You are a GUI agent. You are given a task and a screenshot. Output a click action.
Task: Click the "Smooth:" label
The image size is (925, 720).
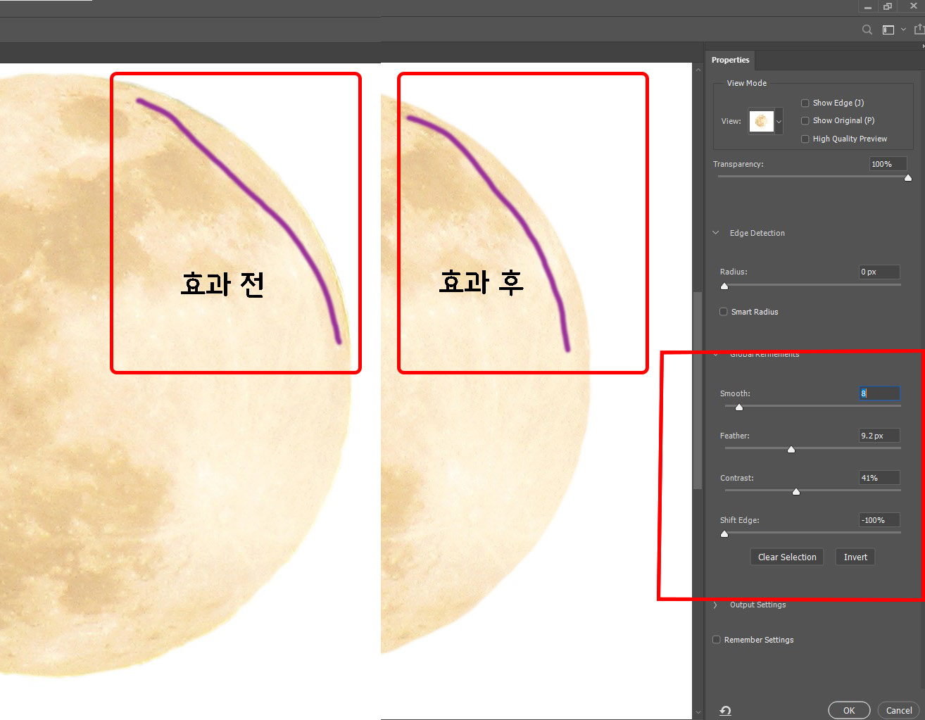click(735, 393)
